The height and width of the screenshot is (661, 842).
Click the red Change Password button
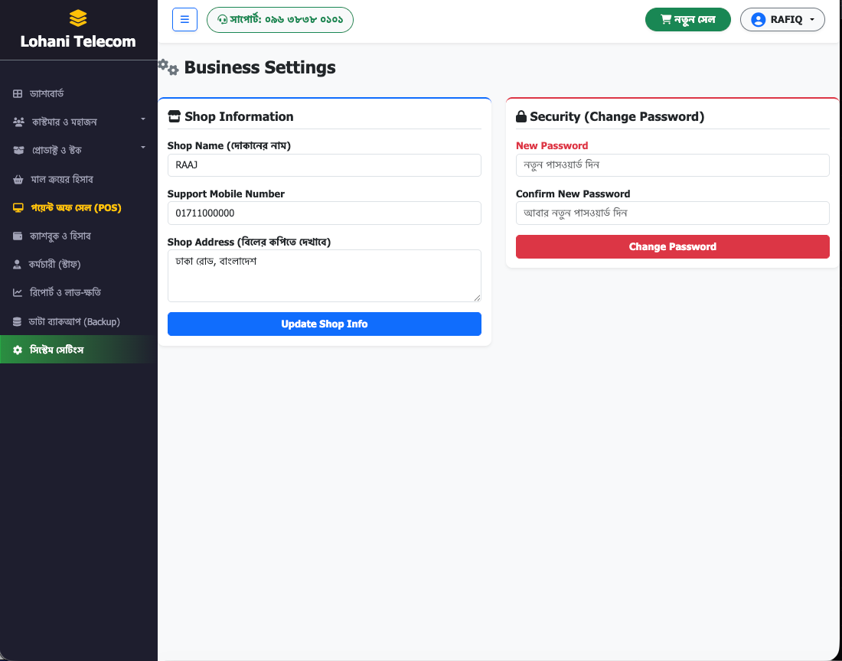[x=673, y=247]
